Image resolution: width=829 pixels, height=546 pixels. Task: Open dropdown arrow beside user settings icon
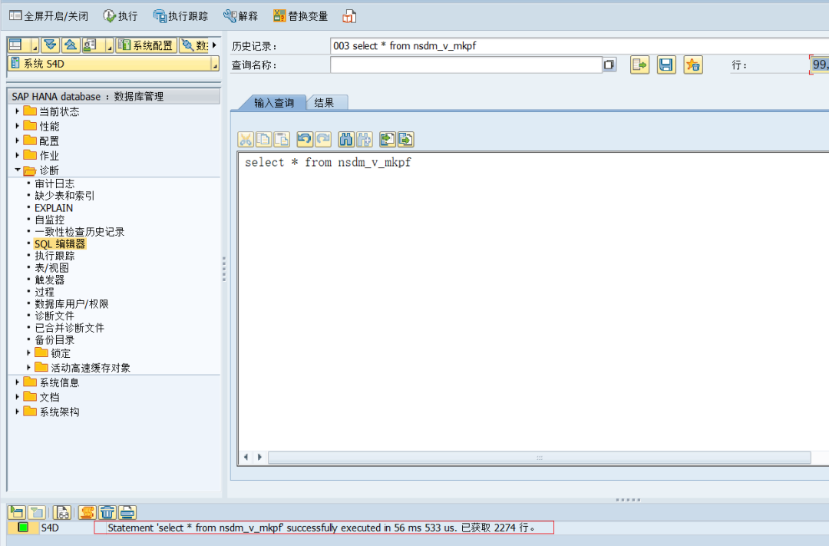110,46
